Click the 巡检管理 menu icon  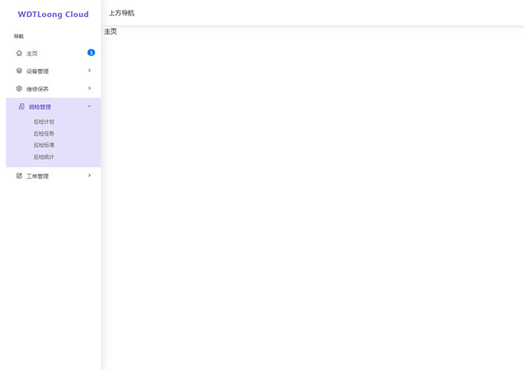[x=21, y=106]
